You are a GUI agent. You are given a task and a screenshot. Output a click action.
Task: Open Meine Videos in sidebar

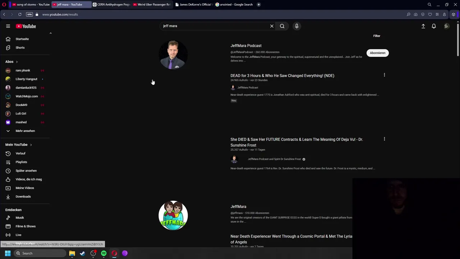coord(25,188)
